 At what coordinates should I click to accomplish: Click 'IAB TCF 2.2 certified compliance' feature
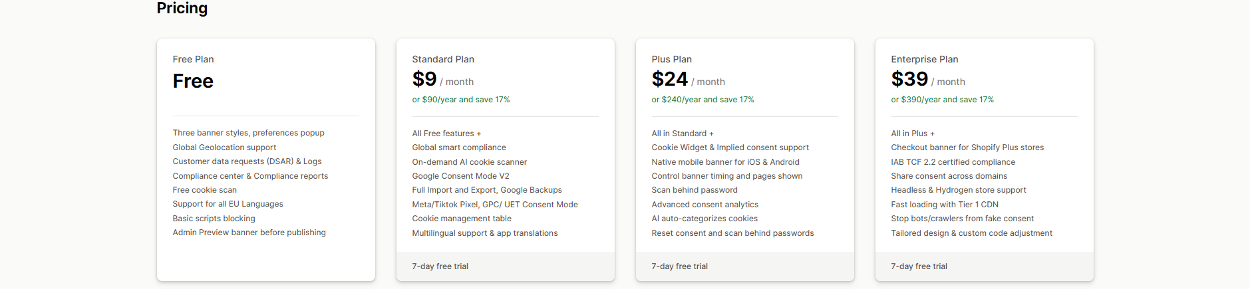click(x=953, y=162)
